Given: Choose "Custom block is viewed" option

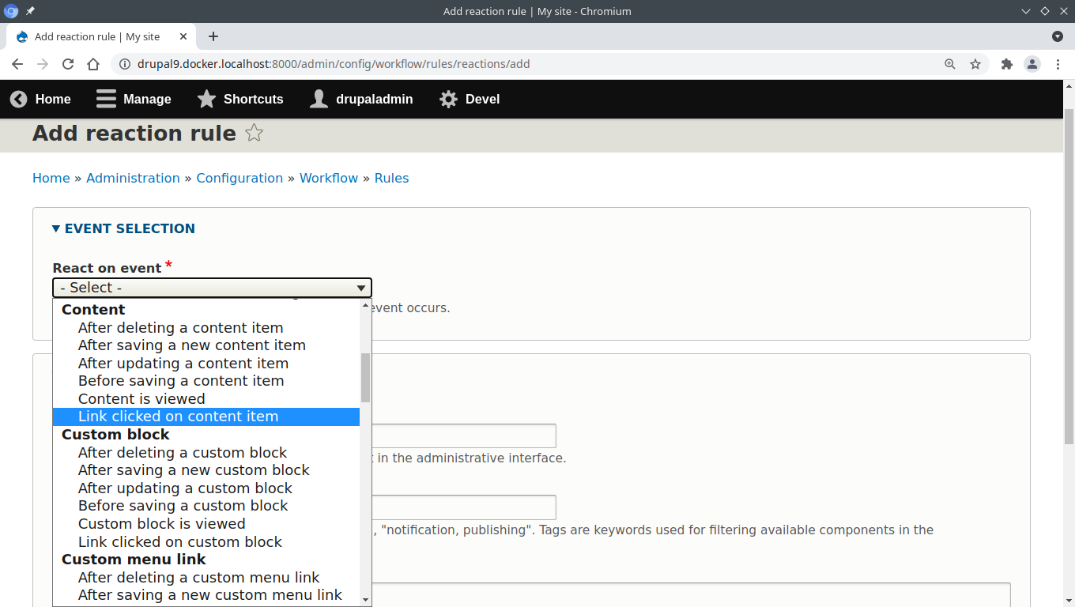Looking at the screenshot, I should click(161, 524).
